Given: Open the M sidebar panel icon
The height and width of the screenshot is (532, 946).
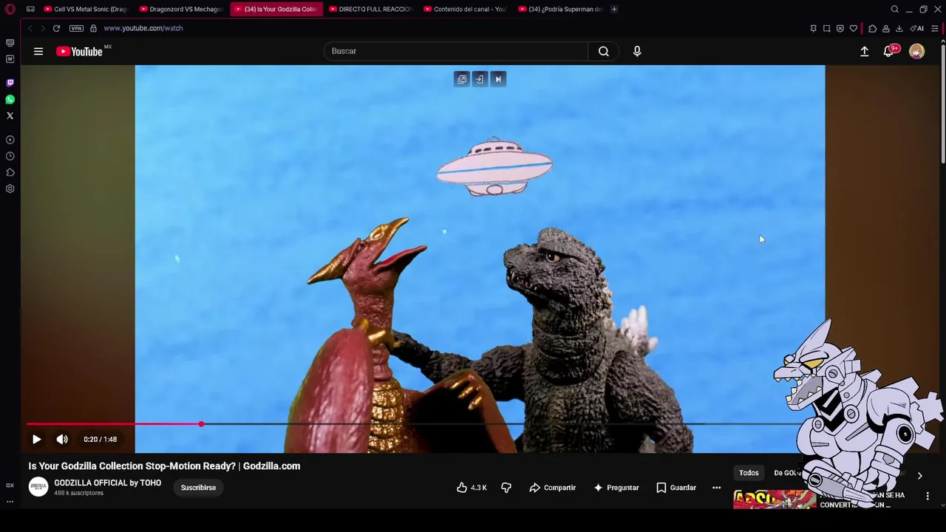Looking at the screenshot, I should pyautogui.click(x=10, y=59).
